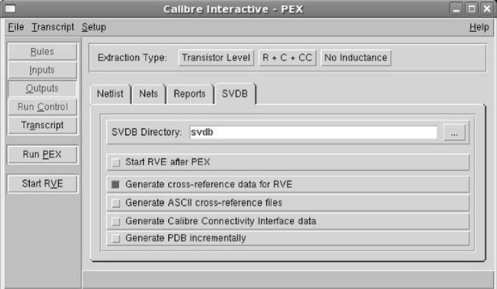Switch to the Reports tab
The height and width of the screenshot is (289, 497).
click(189, 94)
